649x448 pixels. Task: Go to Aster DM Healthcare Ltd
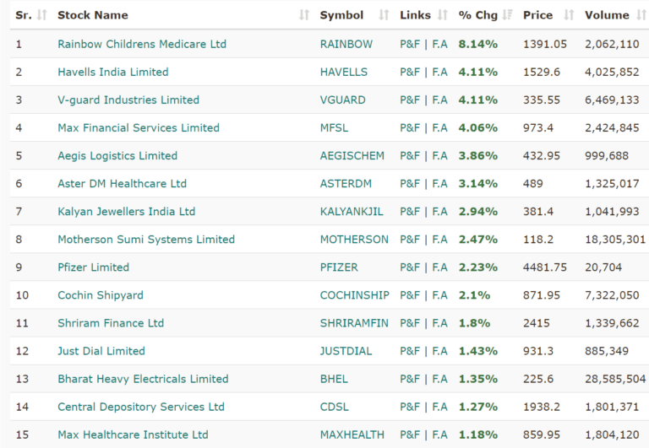point(122,183)
